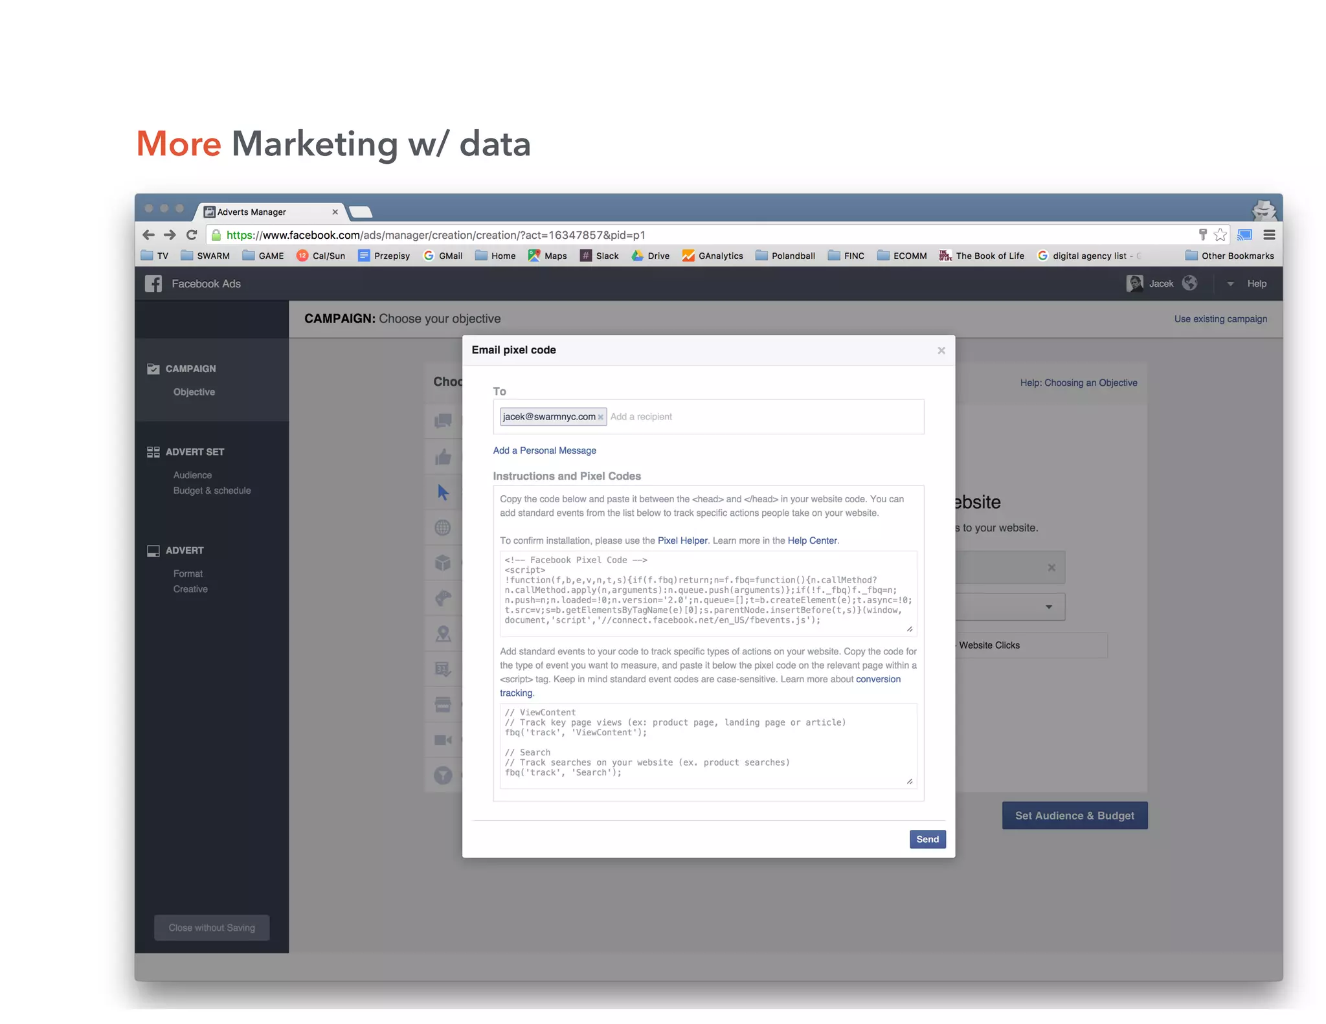1326x1024 pixels.
Task: Go to CAMPAIGN section in sidebar
Action: [182, 369]
